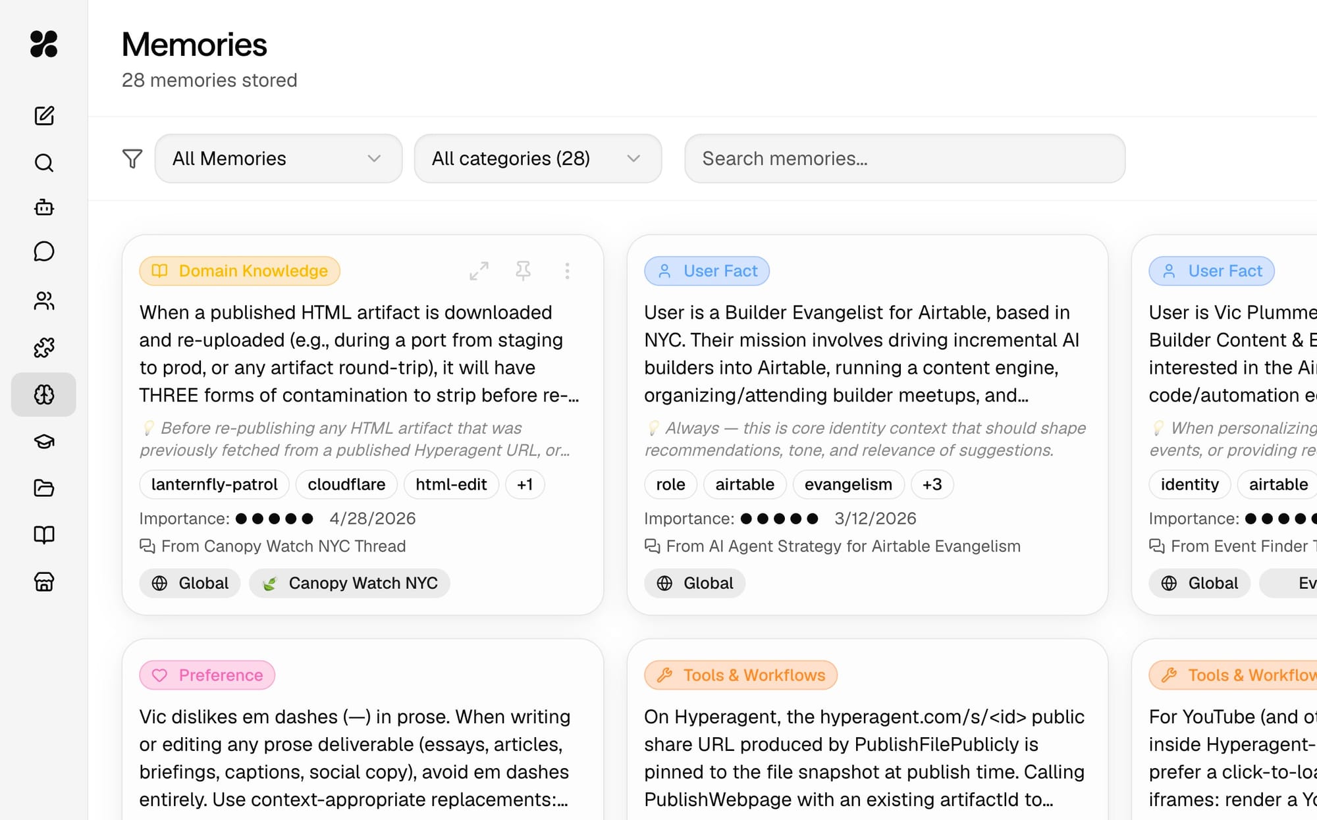Click Global chip on Airtable Evangelist card
The image size is (1317, 820).
[x=695, y=583]
